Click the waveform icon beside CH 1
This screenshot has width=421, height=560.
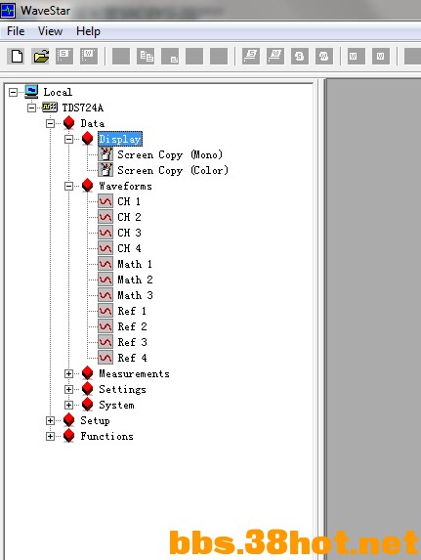point(105,201)
